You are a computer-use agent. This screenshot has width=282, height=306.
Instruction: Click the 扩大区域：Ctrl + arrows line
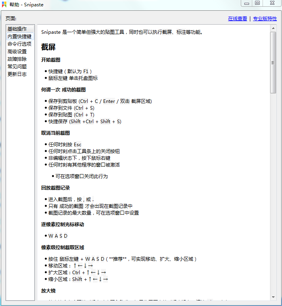(77, 273)
